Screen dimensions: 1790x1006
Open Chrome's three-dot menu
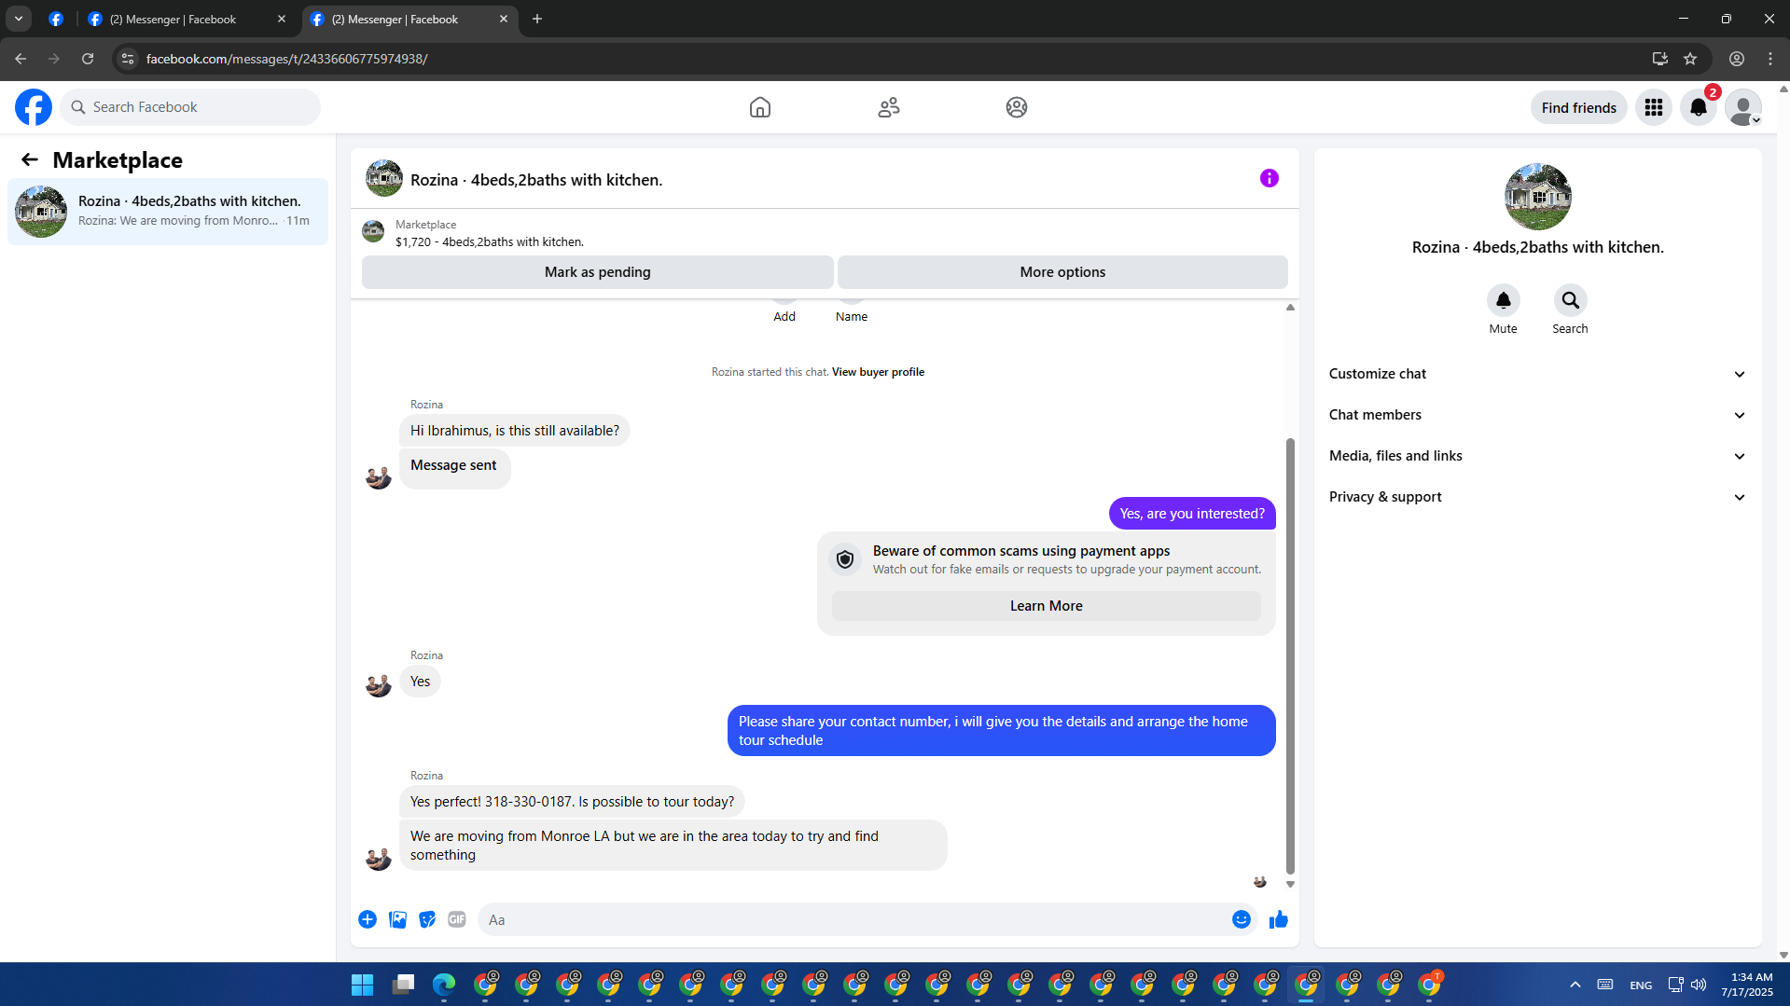coord(1770,59)
